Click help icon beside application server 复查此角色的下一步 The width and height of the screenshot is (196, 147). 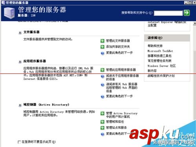[x=102, y=97]
